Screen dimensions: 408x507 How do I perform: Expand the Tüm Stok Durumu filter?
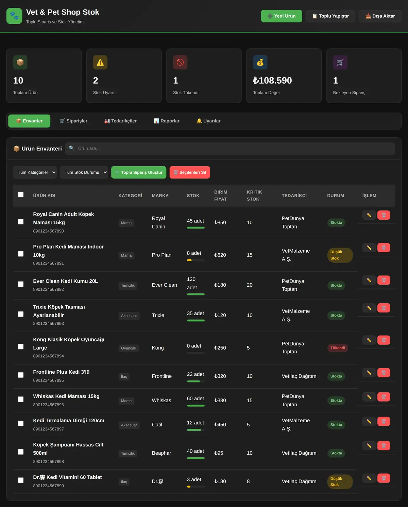(x=84, y=172)
